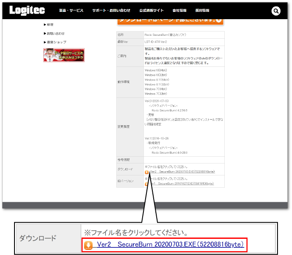
Task: Click the ダウンロード row header in the table
Action: tap(130, 169)
